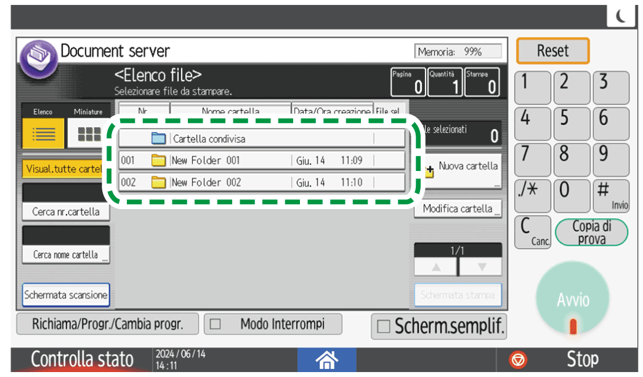Click Memoria: 99% indicator
643x377 pixels.
458,52
